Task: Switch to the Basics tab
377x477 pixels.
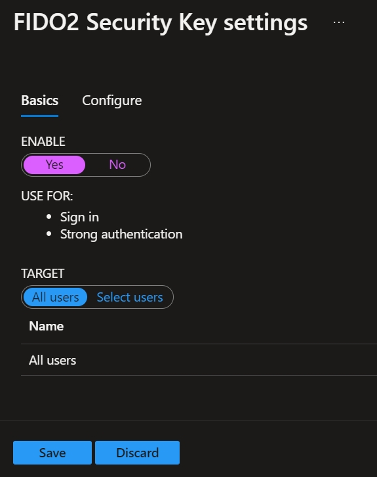Action: click(40, 101)
